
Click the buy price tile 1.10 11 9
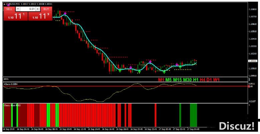coord(40,16)
